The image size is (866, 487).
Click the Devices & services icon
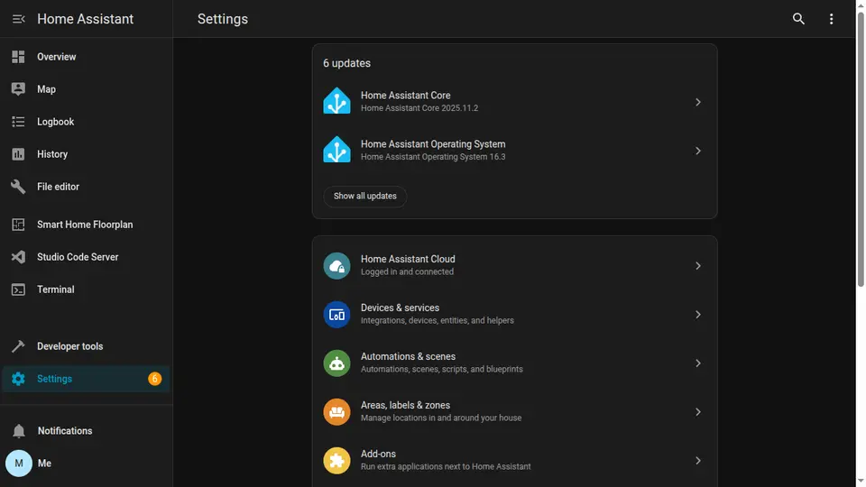click(336, 314)
